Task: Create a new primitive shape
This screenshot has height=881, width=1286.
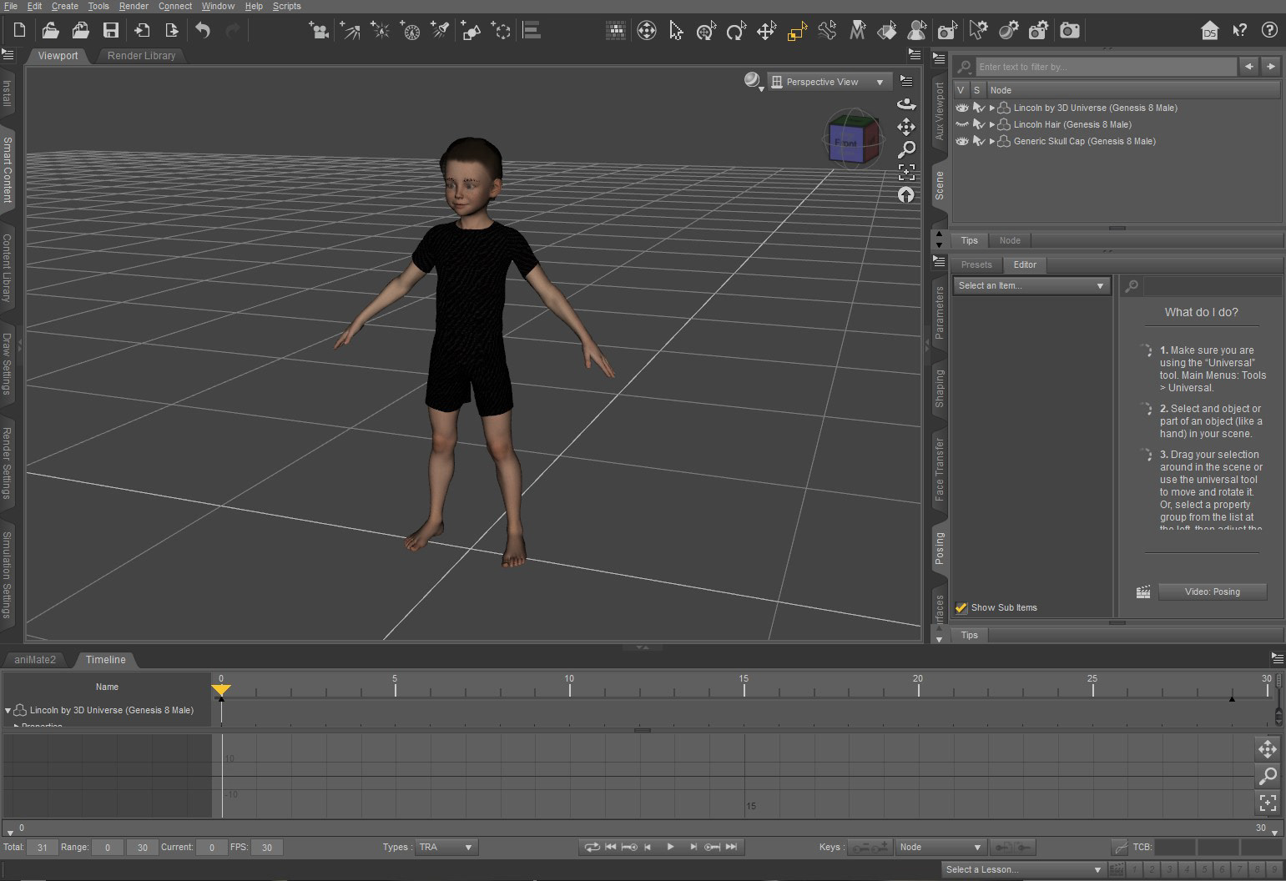Action: 471,32
